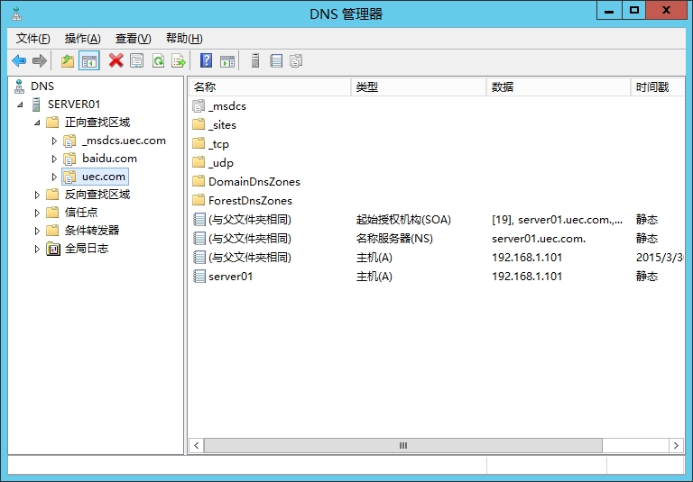Open the 操作(A) menu

pyautogui.click(x=82, y=39)
